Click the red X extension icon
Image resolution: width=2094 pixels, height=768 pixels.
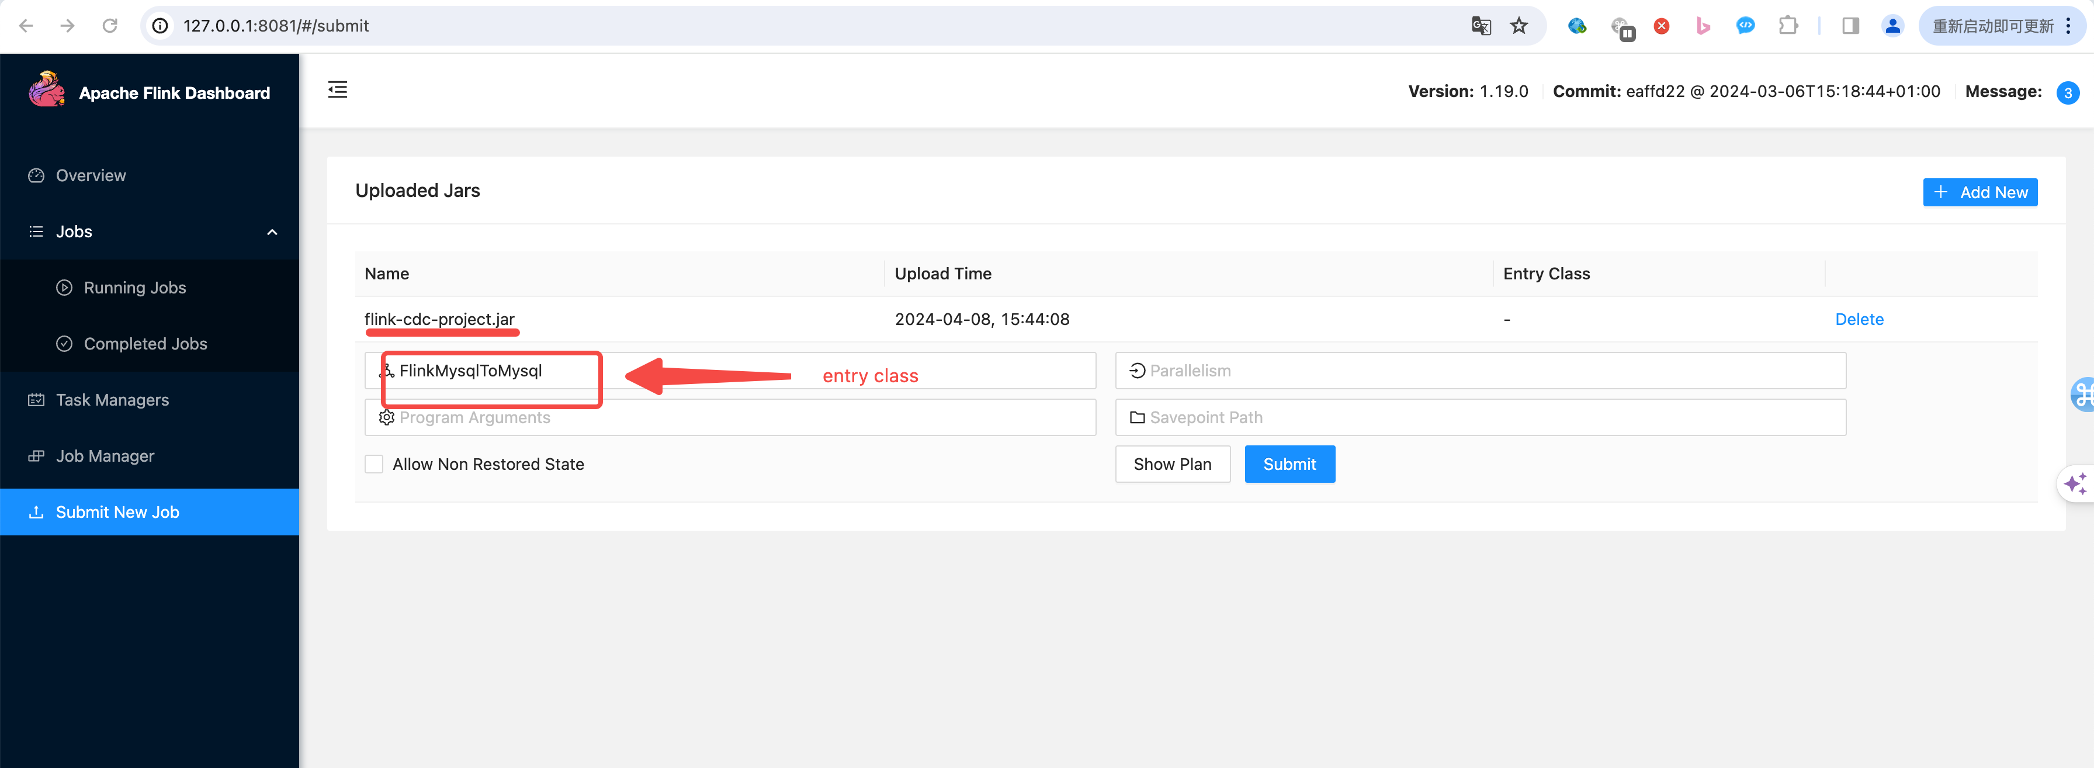[x=1662, y=26]
